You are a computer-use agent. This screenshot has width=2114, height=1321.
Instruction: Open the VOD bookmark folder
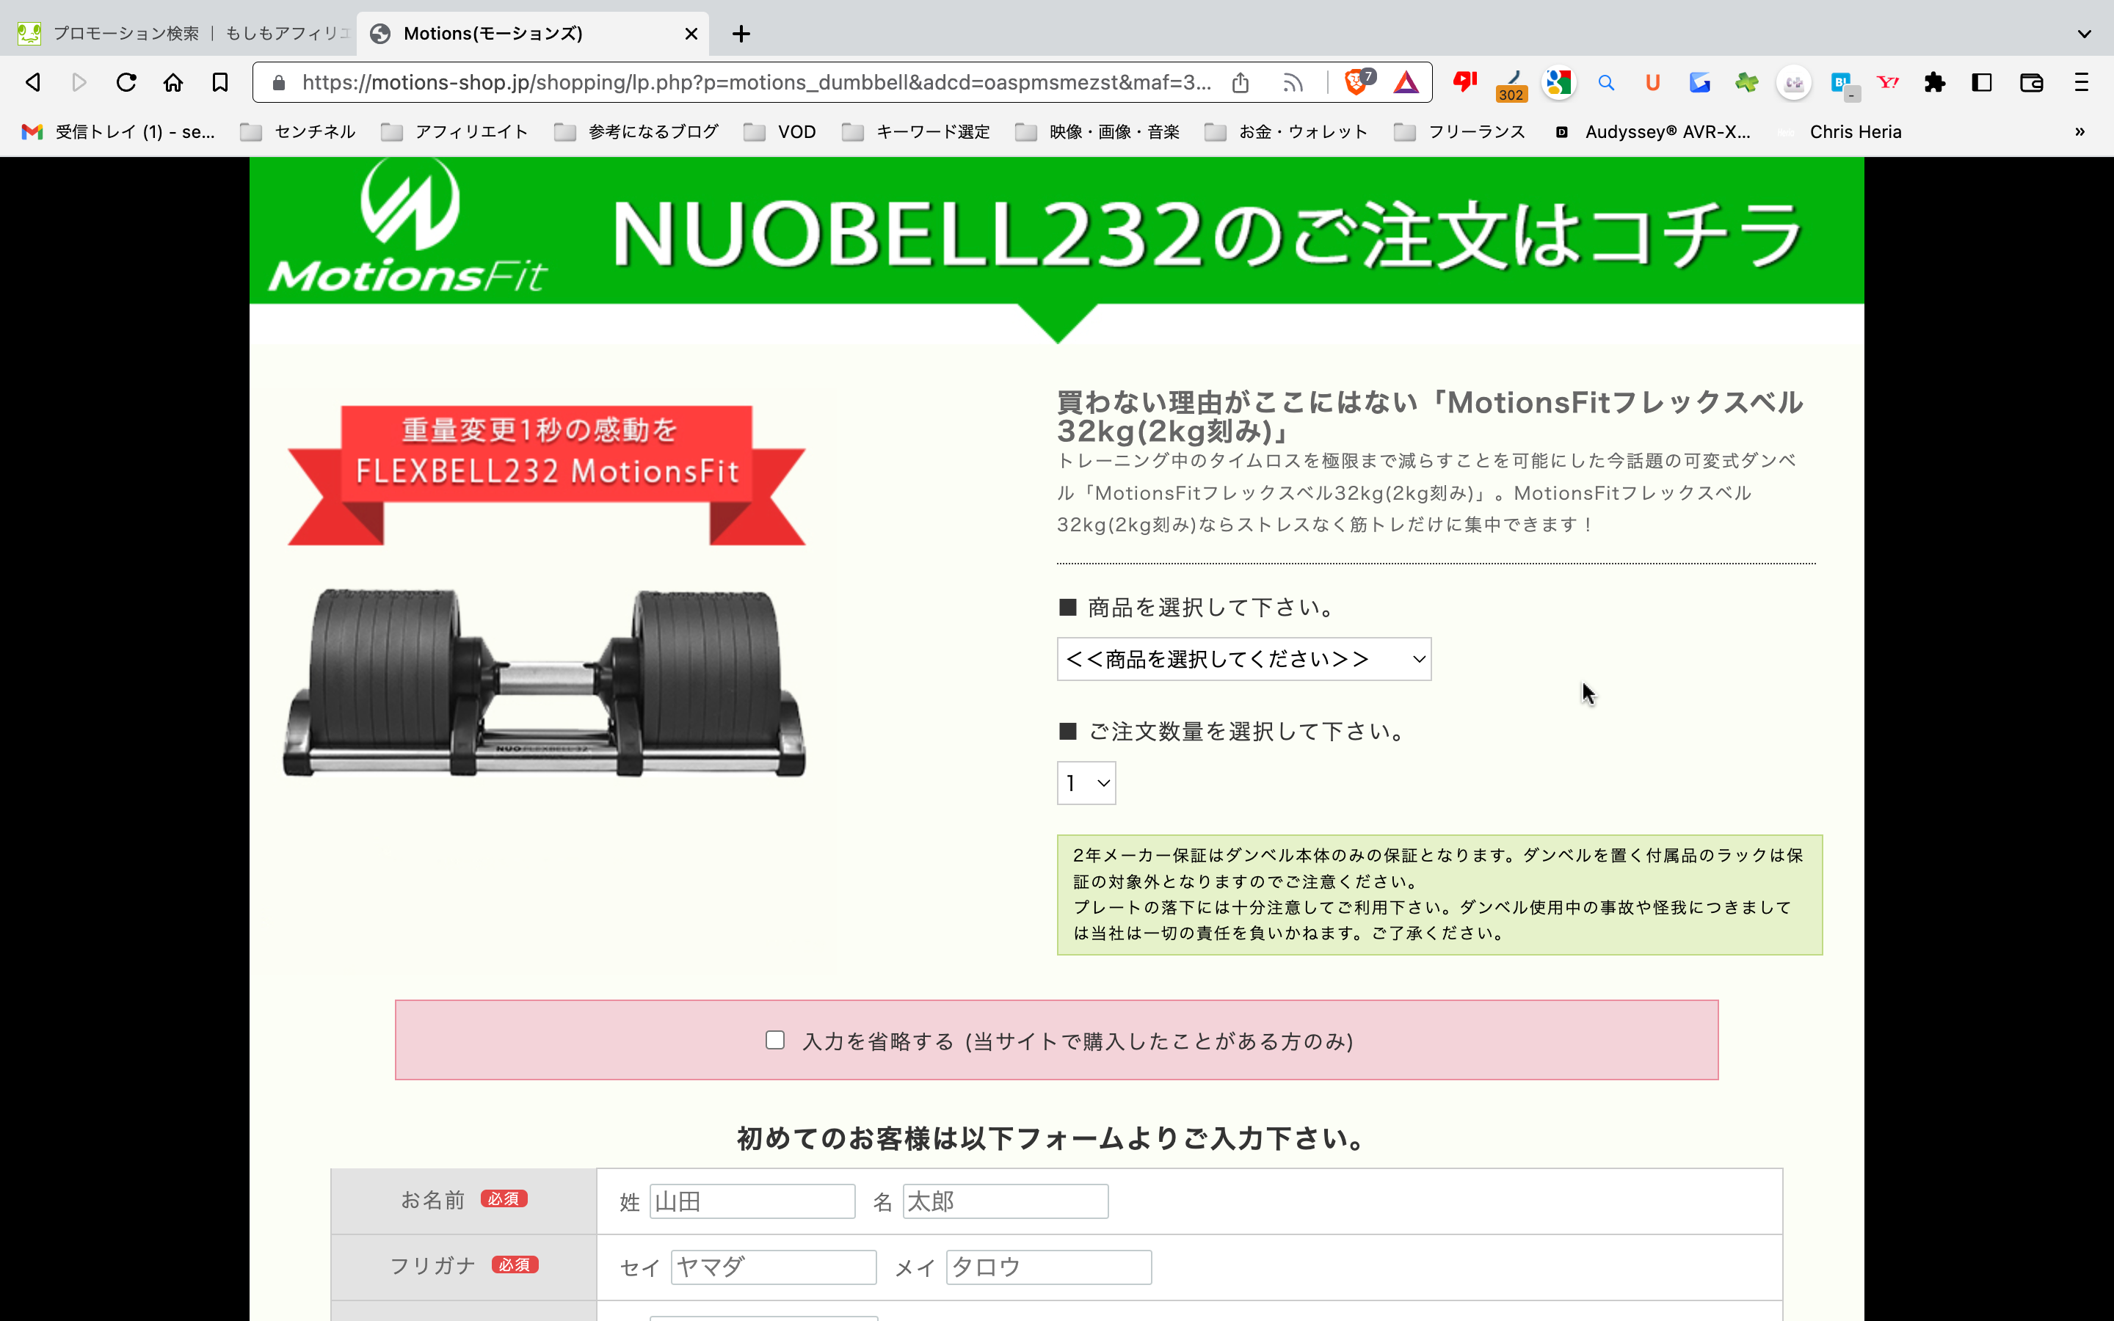[780, 132]
